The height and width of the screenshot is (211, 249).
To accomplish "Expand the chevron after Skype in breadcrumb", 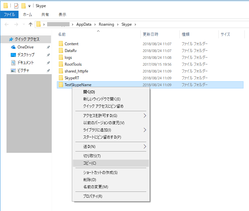I will tap(135, 25).
